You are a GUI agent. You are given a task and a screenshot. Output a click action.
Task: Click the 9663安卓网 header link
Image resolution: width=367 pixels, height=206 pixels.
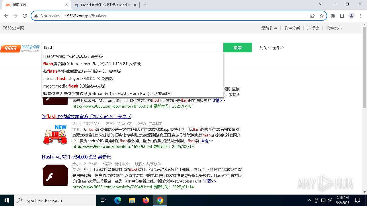13,28
